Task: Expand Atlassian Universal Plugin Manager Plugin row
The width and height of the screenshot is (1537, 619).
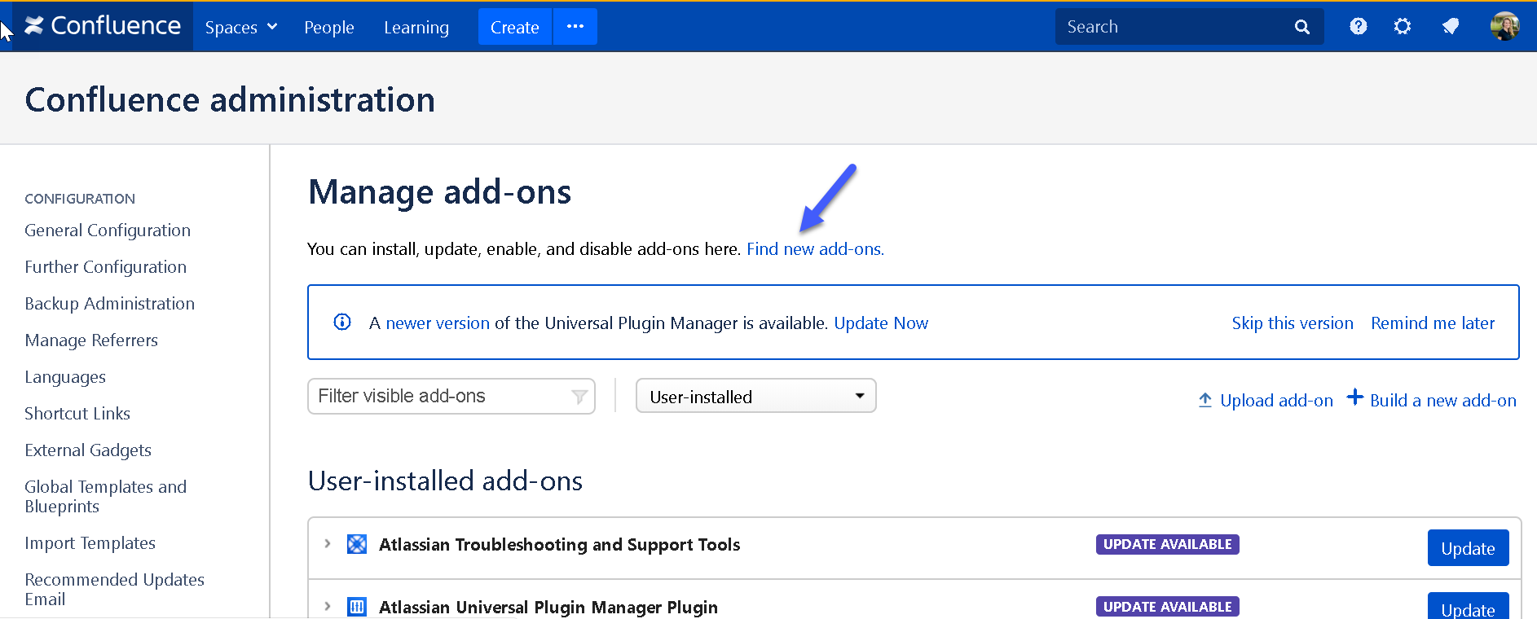Action: pos(328,606)
